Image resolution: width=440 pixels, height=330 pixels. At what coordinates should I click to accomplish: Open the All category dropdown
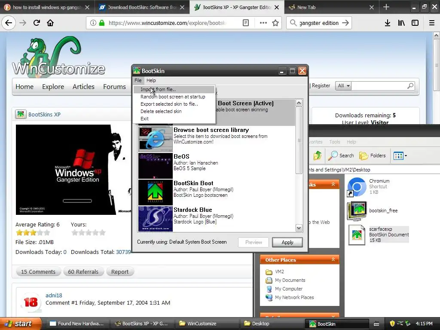click(343, 86)
